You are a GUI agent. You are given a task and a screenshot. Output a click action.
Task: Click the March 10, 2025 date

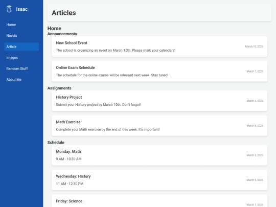[254, 47]
